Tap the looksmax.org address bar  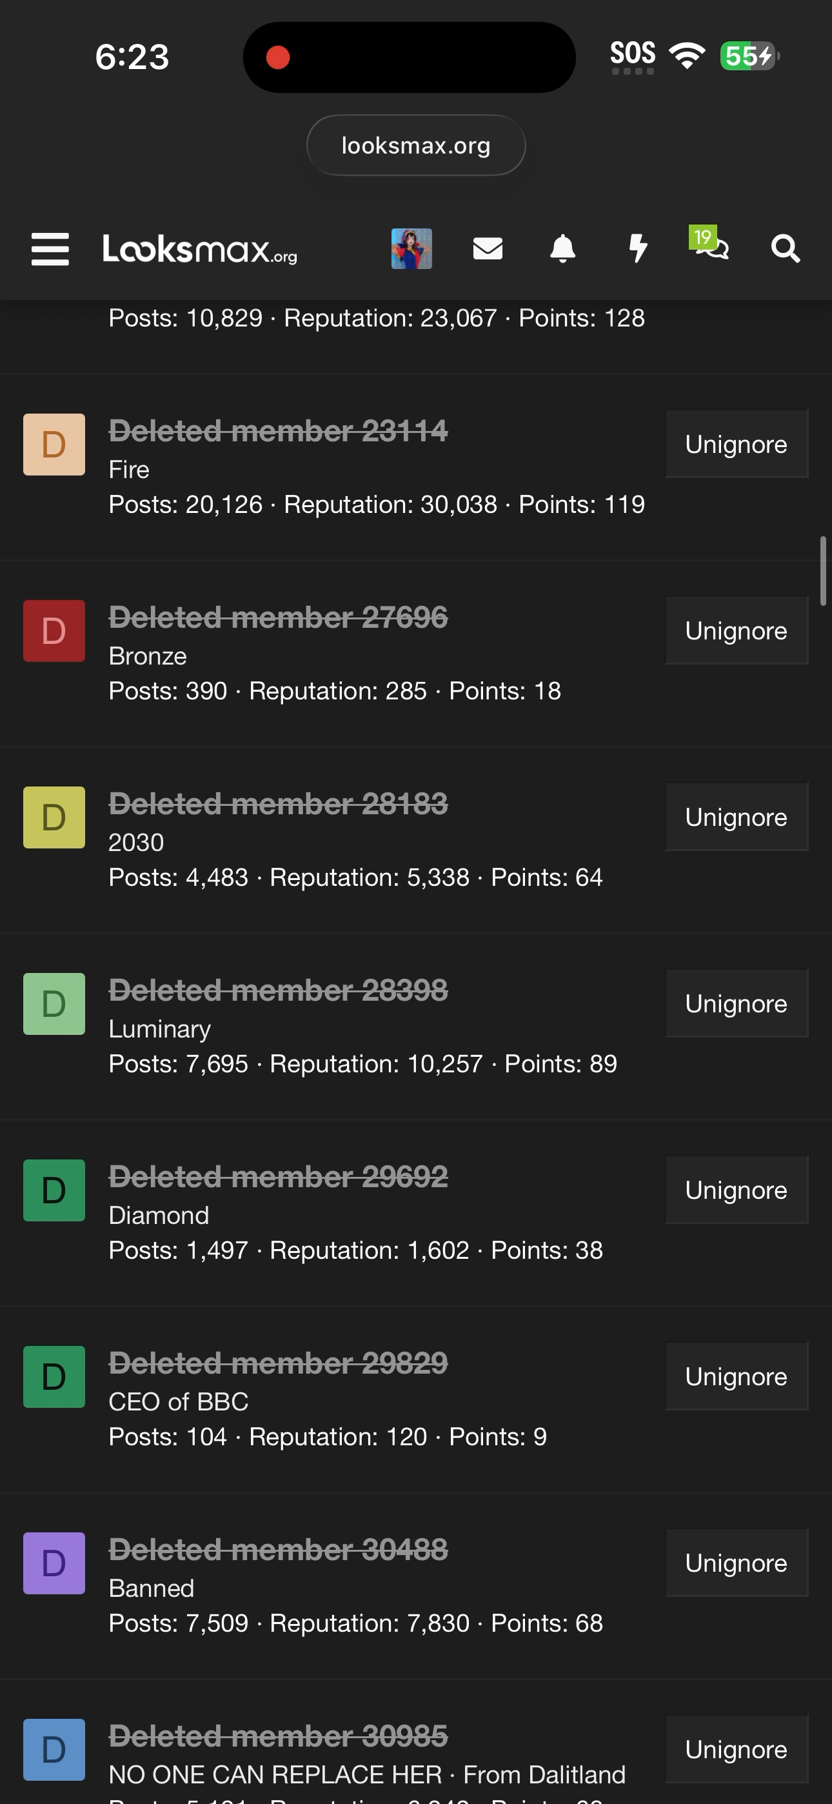[416, 146]
